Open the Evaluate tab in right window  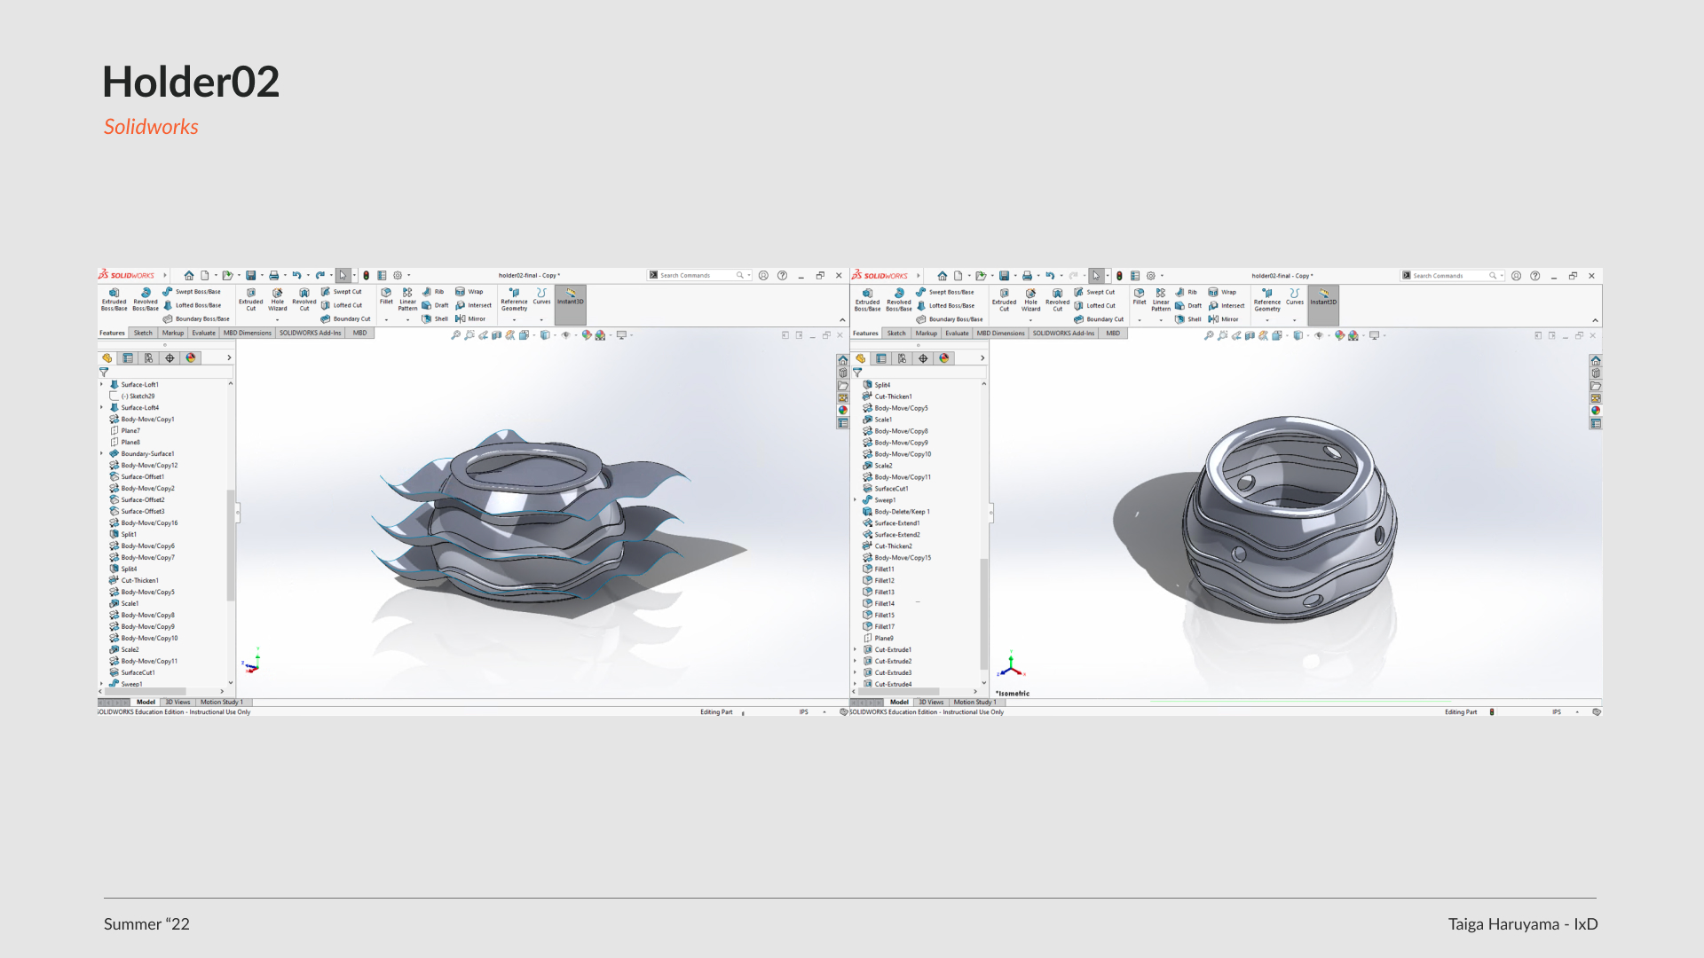click(957, 334)
